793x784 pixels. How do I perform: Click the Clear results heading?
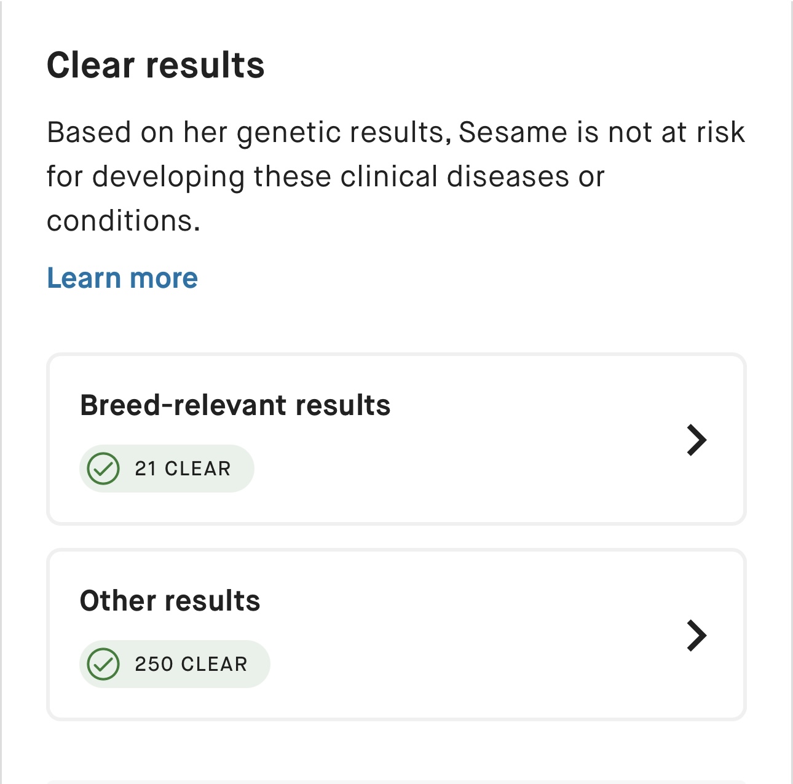coord(156,65)
